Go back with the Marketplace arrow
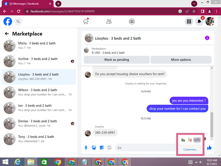The height and width of the screenshot is (166, 221). click(x=7, y=34)
